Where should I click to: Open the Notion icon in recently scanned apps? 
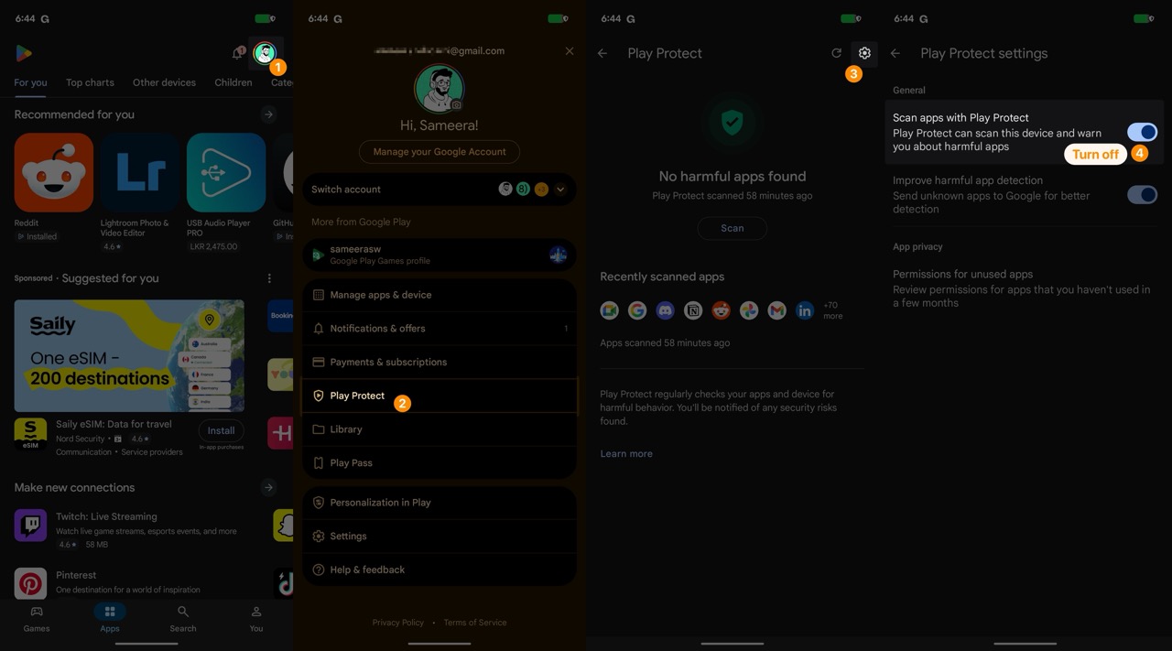click(693, 310)
